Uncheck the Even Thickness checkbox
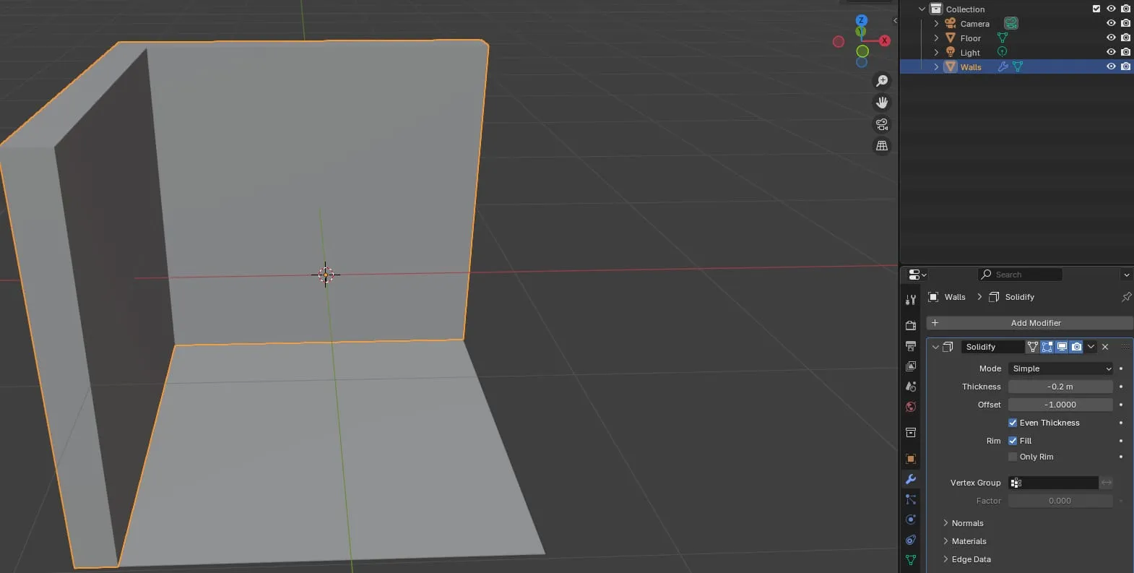Image resolution: width=1134 pixels, height=573 pixels. [1013, 423]
